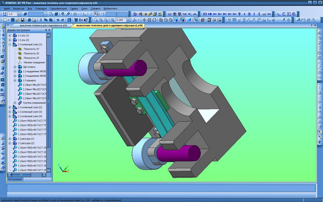Image resolution: width=323 pixels, height=202 pixels.
Task: Activate the Pan view cross-arrows tool
Action: [x=144, y=20]
